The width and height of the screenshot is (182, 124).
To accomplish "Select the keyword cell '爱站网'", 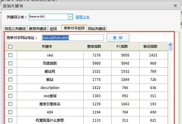I will 50,72.
